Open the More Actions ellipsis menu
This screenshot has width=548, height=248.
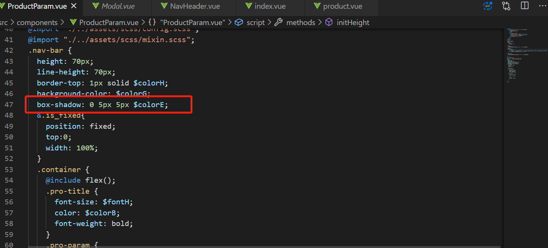(x=543, y=6)
